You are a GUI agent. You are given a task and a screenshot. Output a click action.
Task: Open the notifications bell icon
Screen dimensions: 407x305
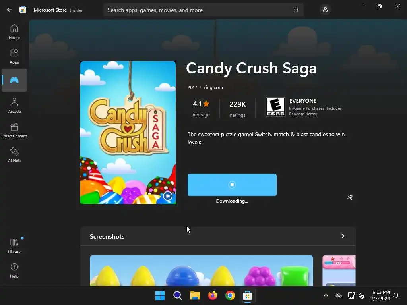tap(396, 295)
